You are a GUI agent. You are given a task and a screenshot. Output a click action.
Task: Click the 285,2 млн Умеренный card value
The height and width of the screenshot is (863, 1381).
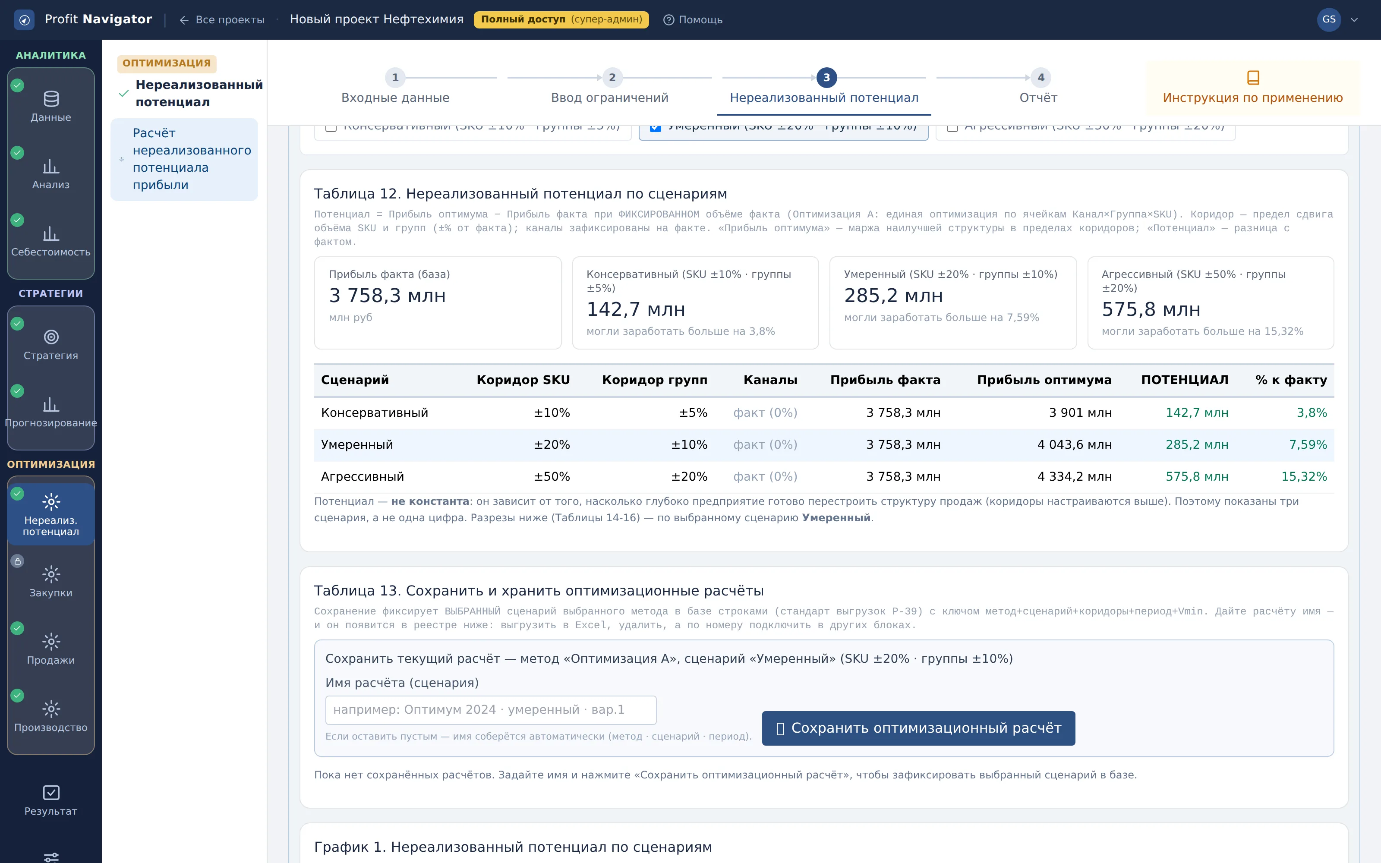pyautogui.click(x=894, y=296)
